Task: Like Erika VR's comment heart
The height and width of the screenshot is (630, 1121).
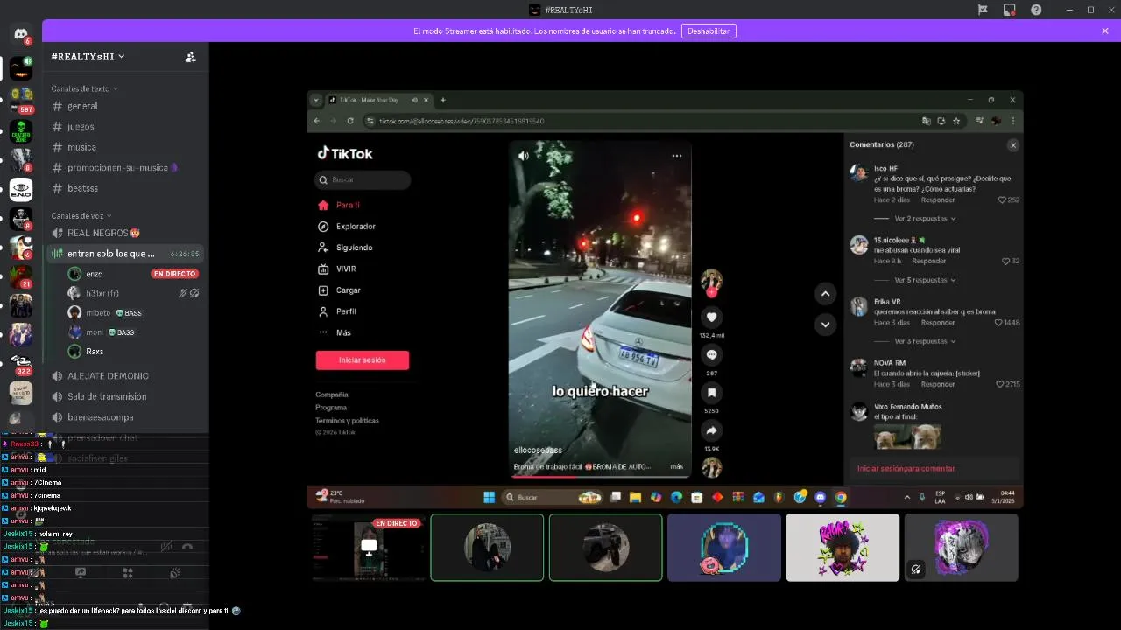Action: 999,323
